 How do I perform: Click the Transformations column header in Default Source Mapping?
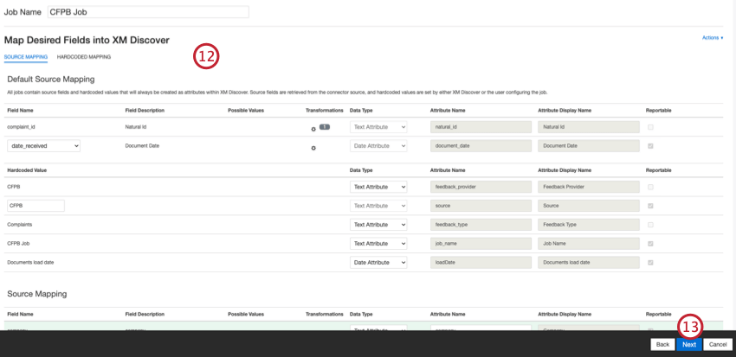[325, 111]
